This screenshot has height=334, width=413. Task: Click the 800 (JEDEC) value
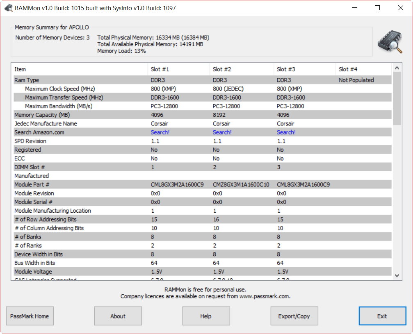tap(228, 89)
